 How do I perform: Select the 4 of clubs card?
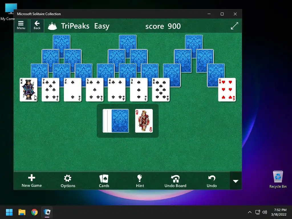(x=117, y=90)
